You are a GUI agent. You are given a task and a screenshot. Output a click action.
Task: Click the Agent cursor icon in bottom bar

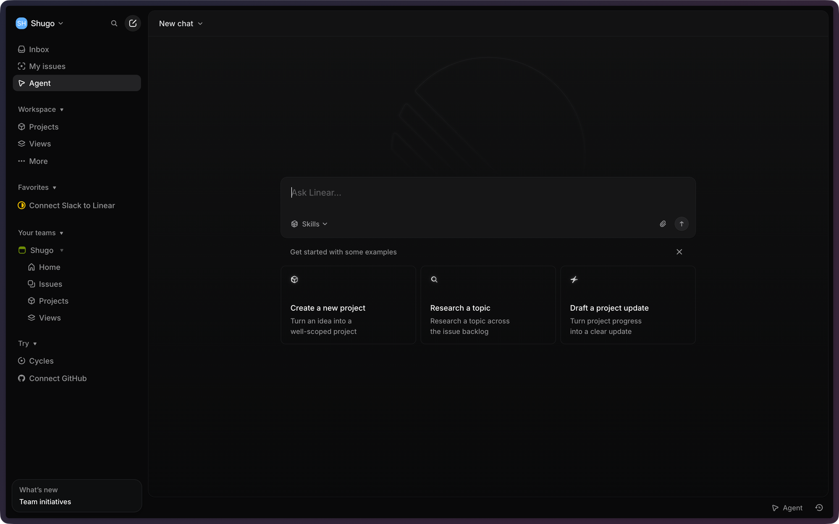(x=775, y=508)
